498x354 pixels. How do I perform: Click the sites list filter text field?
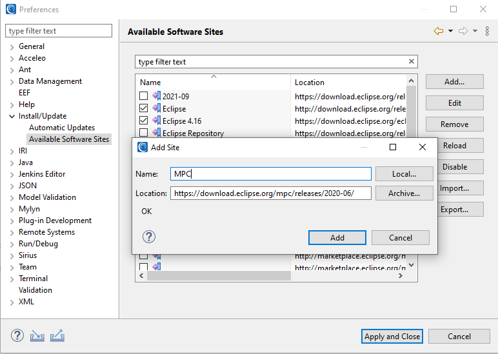coord(272,62)
